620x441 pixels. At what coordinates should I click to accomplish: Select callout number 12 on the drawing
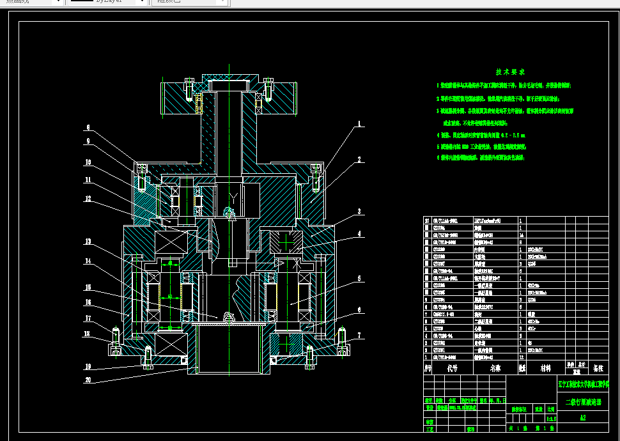point(88,199)
